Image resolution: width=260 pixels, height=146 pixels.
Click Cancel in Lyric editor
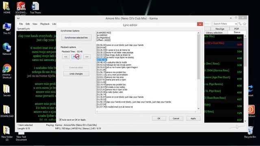pos(176,118)
